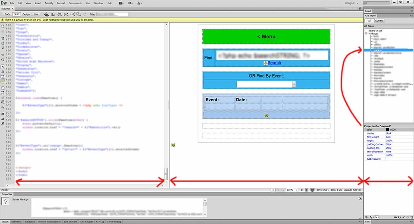Click the Date: table header cell

pyautogui.click(x=248, y=100)
